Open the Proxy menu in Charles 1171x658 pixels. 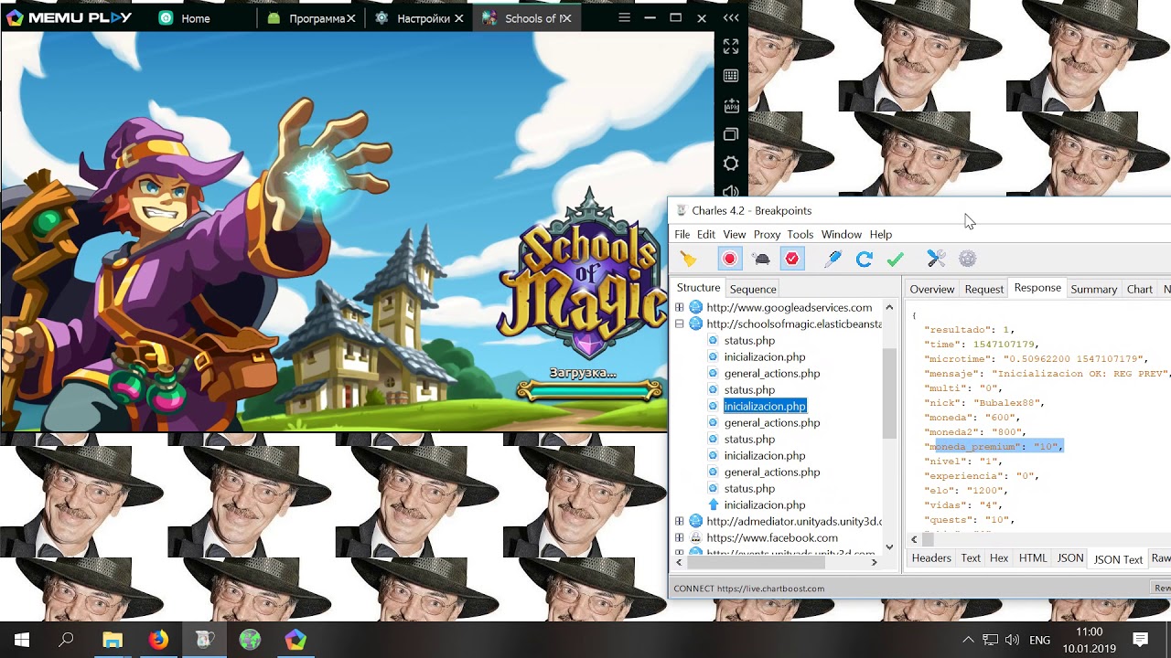[767, 235]
